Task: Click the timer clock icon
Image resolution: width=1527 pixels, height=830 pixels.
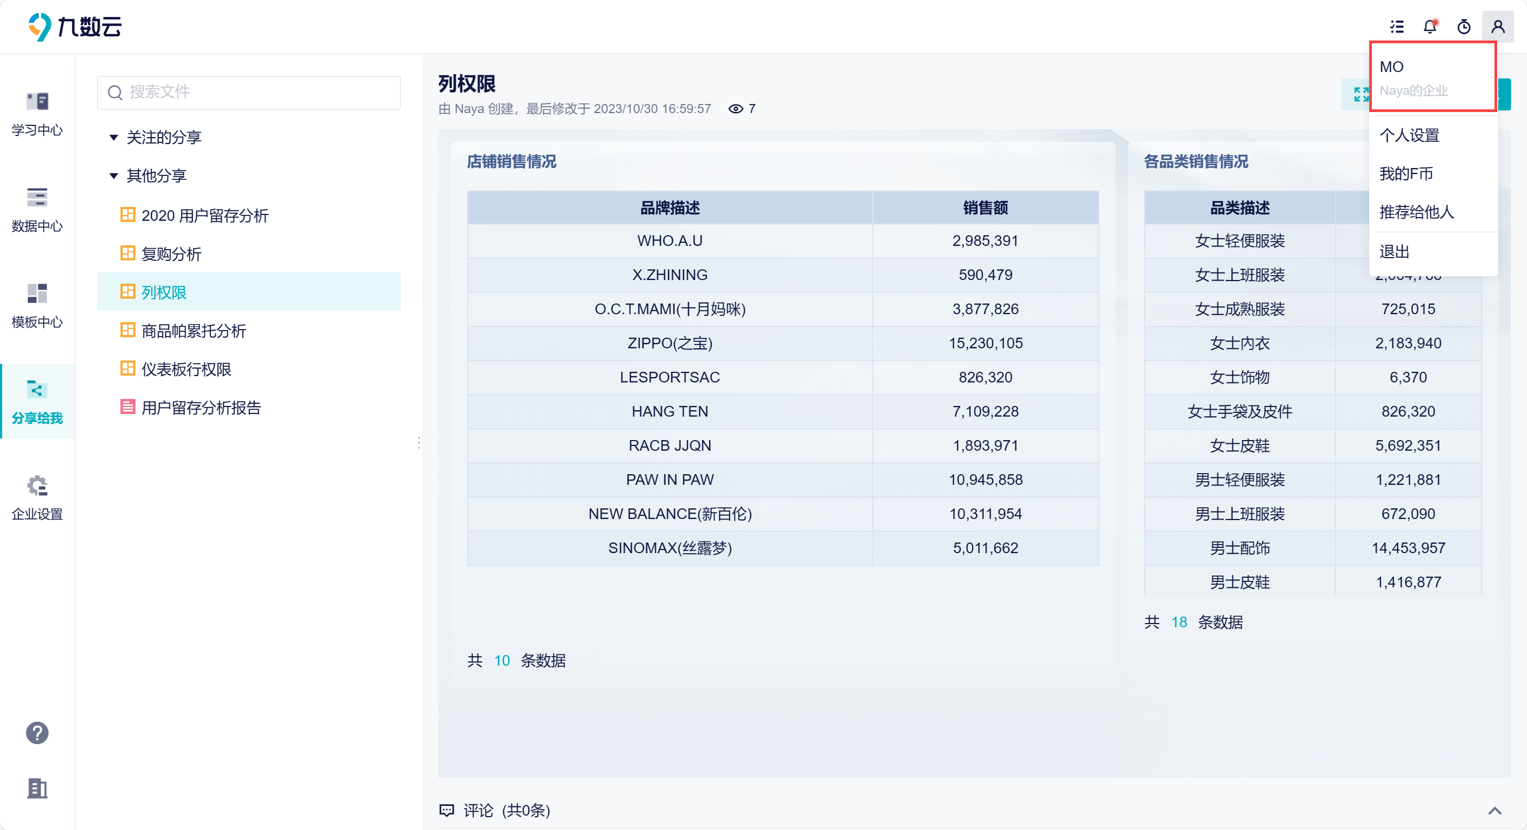Action: tap(1464, 27)
